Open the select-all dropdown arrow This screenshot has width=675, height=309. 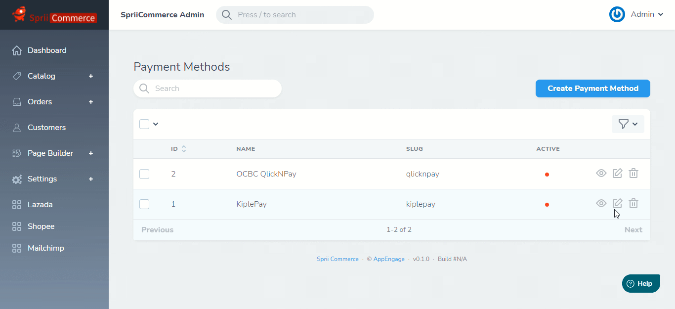coord(156,124)
